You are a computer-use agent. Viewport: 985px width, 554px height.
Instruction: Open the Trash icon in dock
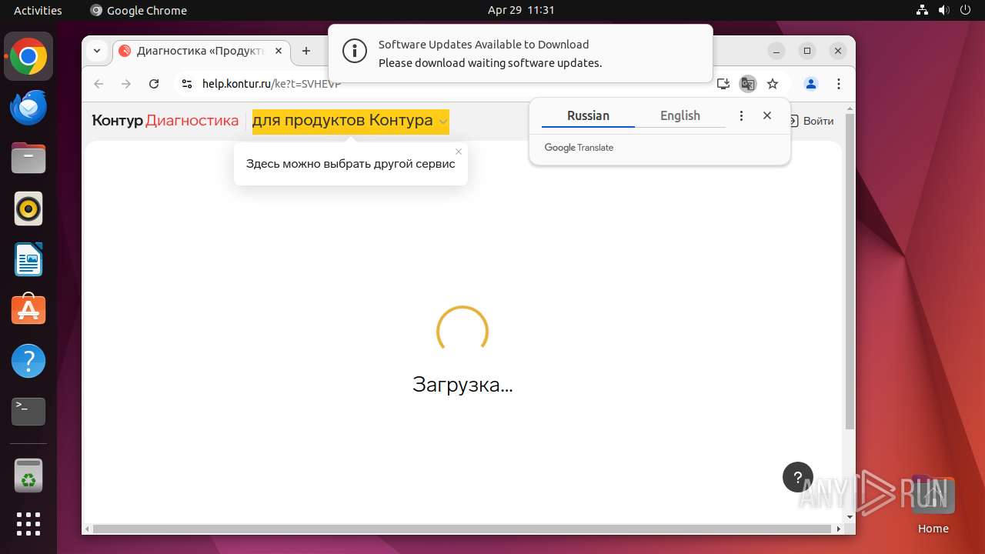(x=28, y=475)
